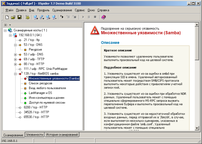Collapse the Сканируемые хосты root node
Screen dimensions: 202x144
(x=5, y=31)
